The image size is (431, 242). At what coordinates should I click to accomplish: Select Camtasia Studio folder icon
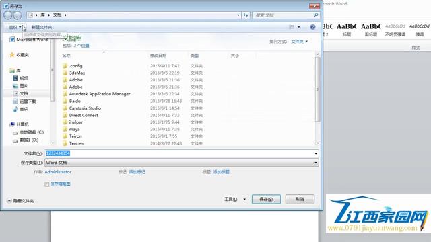point(65,108)
